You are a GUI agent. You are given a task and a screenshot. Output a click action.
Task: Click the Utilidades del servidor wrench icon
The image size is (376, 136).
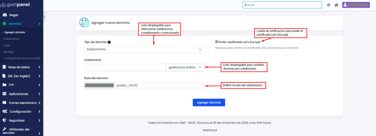pyautogui.click(x=4, y=129)
